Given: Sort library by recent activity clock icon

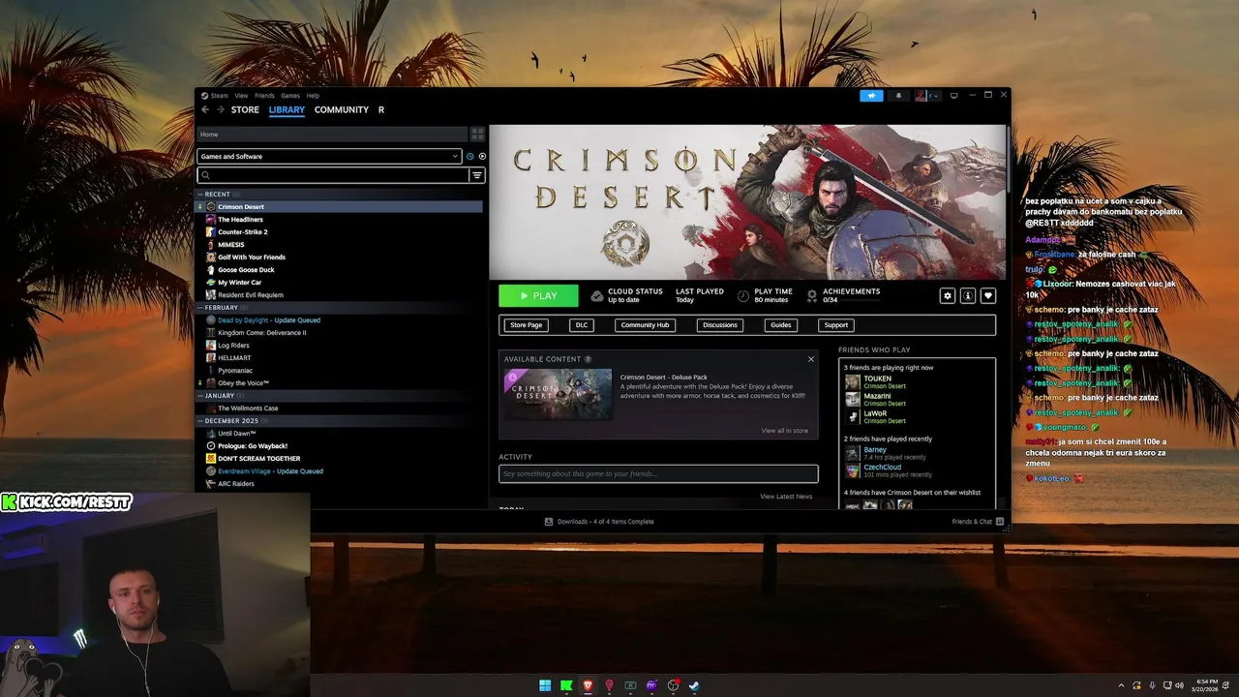Looking at the screenshot, I should (470, 156).
